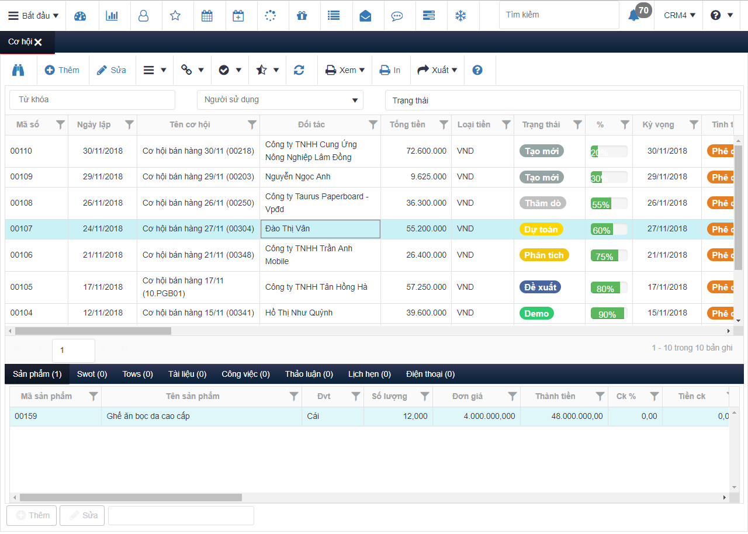Image resolution: width=748 pixels, height=534 pixels.
Task: Open the list lines icon in top bar
Action: click(x=334, y=16)
